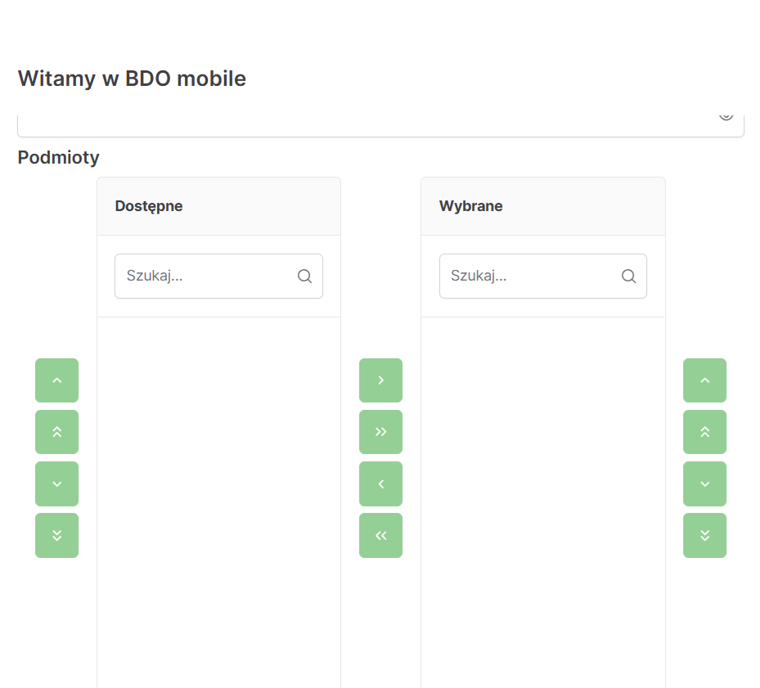Move item down in Dostępne list
Screen dimensions: 760x688
tap(56, 483)
